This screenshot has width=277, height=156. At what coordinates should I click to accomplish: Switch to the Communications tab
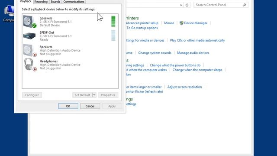pyautogui.click(x=74, y=2)
